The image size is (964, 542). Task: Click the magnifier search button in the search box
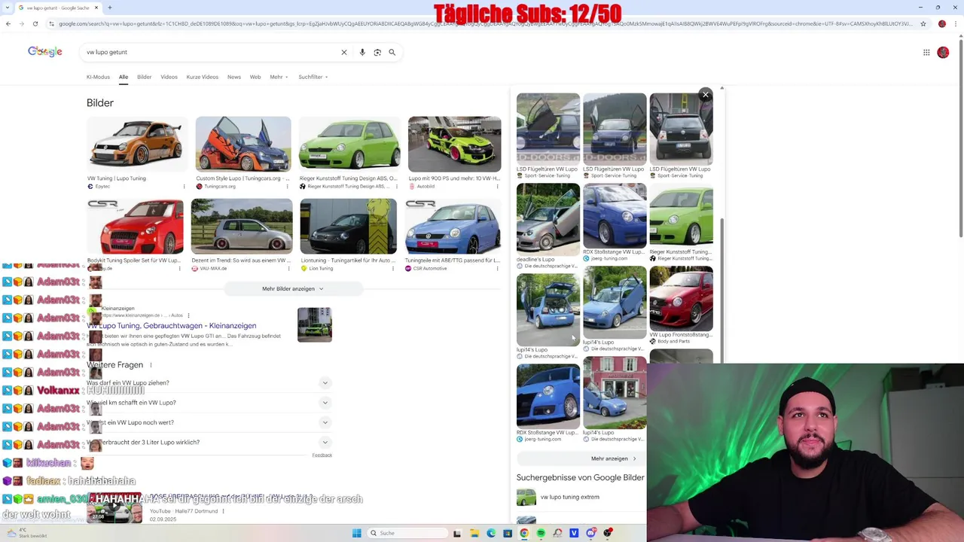392,52
